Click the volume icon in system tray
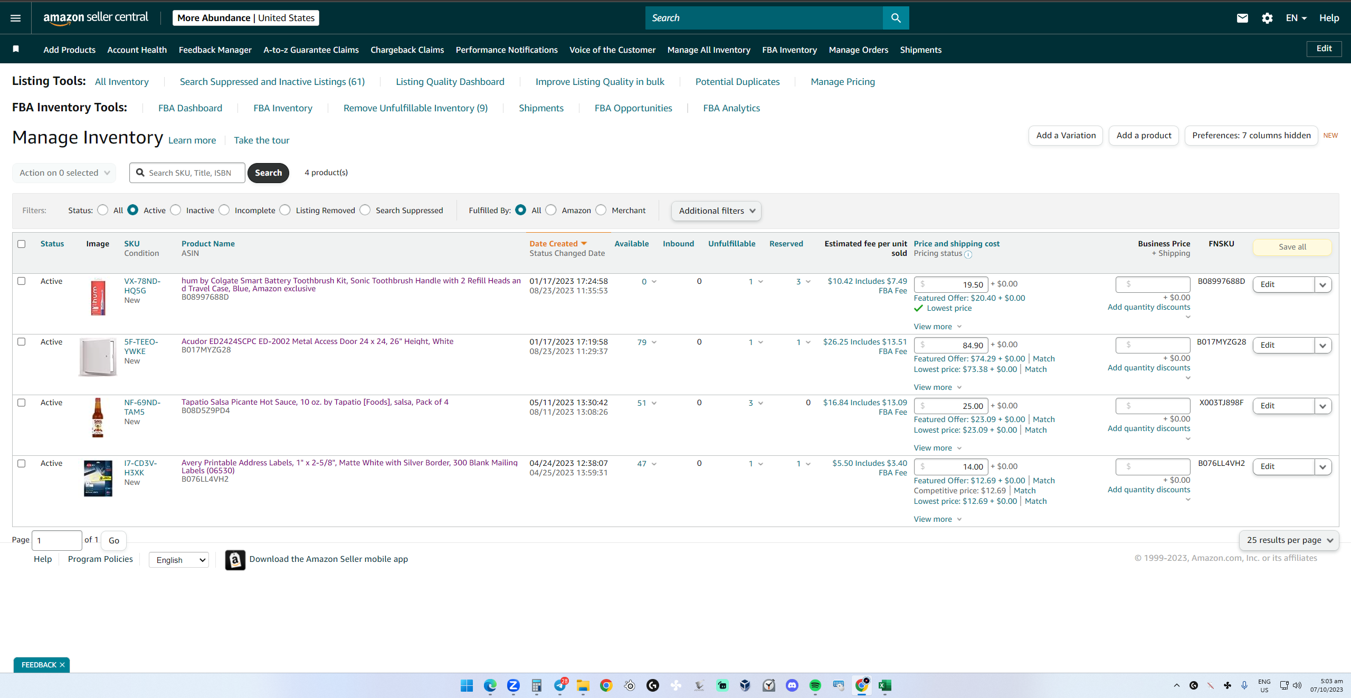 (1297, 685)
